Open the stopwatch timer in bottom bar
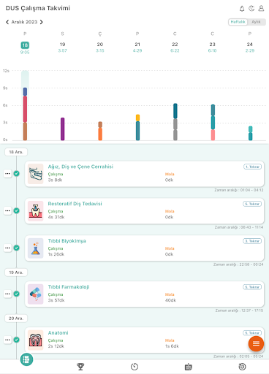 coord(134,367)
